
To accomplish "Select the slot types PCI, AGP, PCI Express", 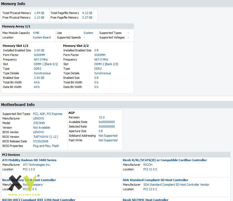I will pos(48,114).
